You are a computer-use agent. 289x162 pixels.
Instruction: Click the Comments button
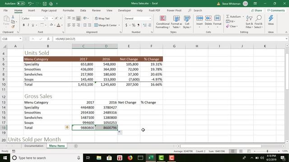pos(276,10)
